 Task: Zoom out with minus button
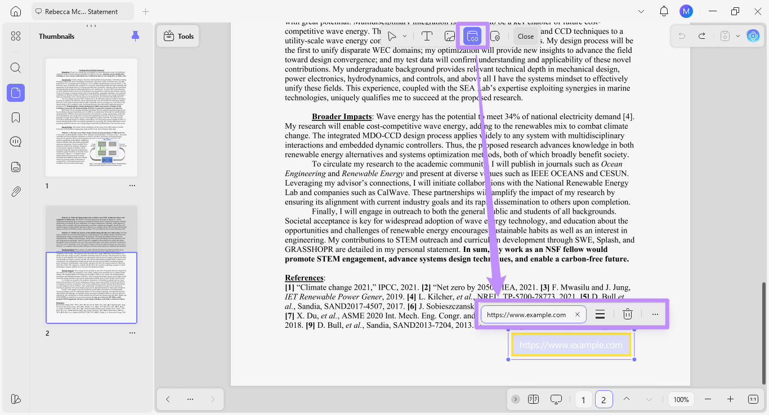coord(708,399)
